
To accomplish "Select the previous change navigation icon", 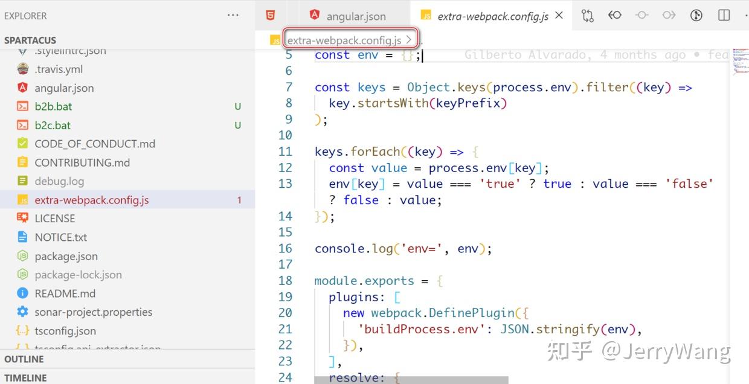I will 615,15.
